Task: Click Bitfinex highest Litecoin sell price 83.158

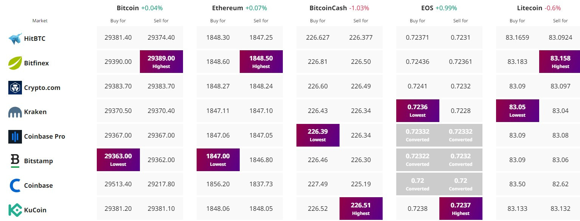Action: [560, 62]
